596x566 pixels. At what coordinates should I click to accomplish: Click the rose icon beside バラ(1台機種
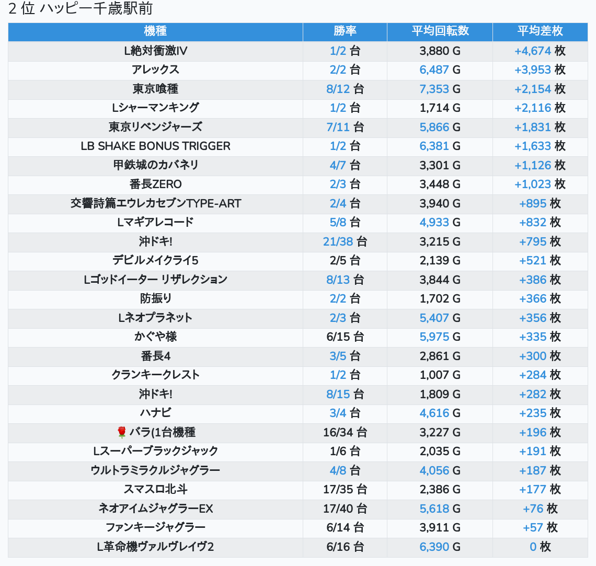(122, 432)
